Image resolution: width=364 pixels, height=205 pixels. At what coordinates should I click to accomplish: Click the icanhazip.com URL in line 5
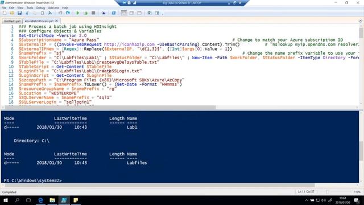pos(129,44)
